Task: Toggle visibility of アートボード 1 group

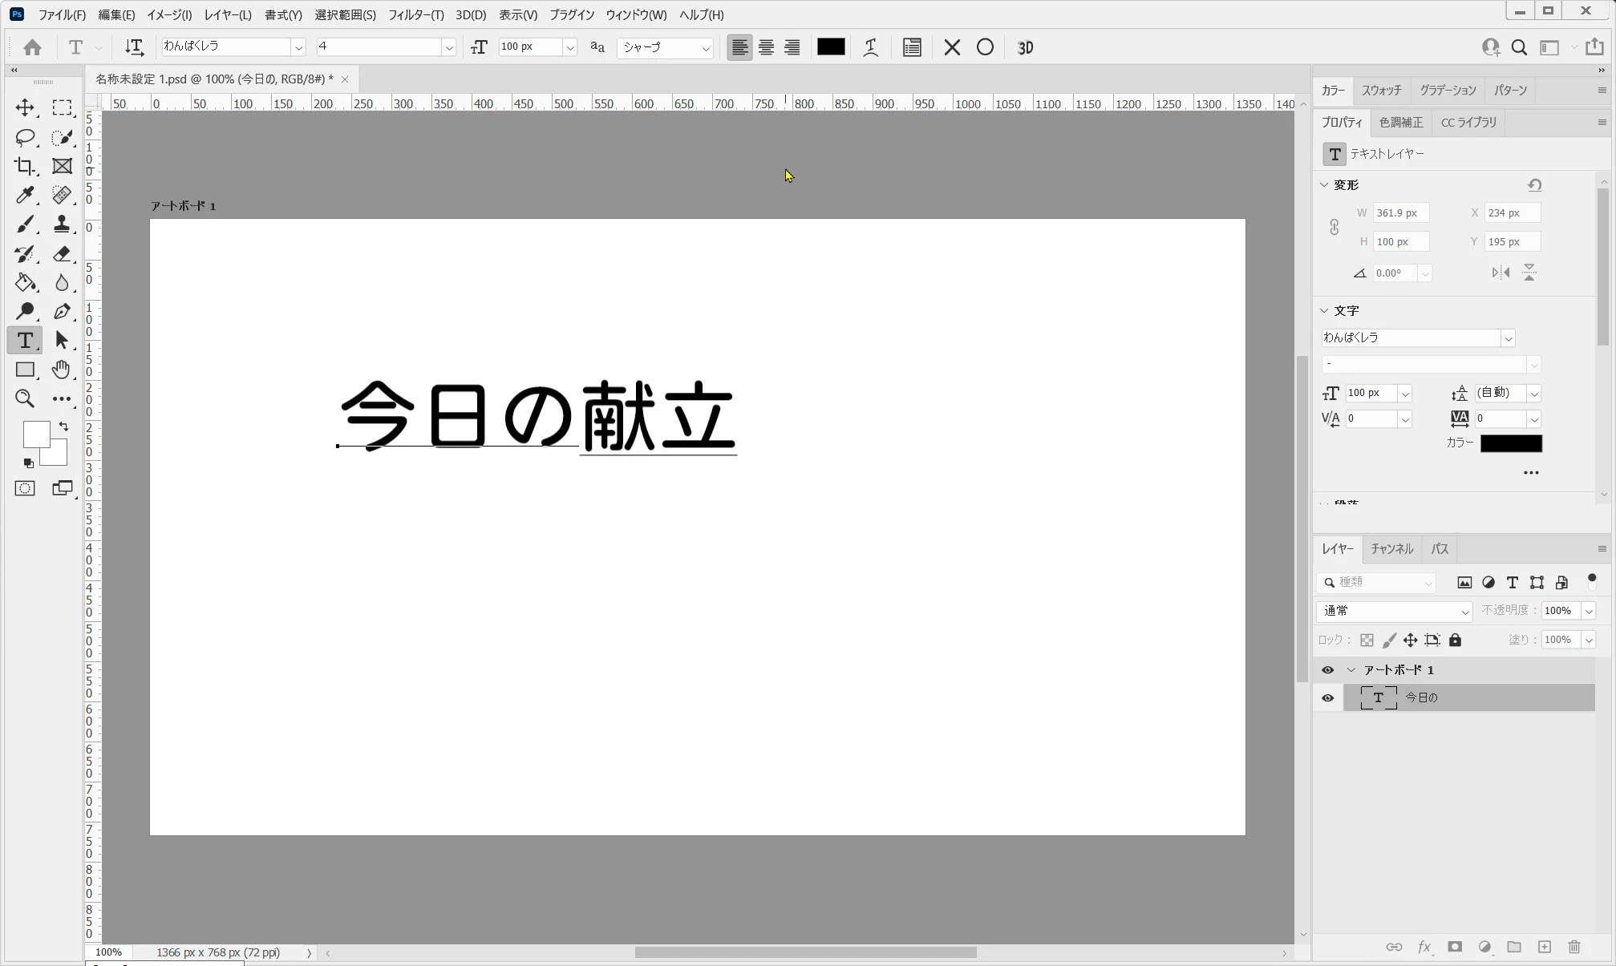Action: 1327,670
